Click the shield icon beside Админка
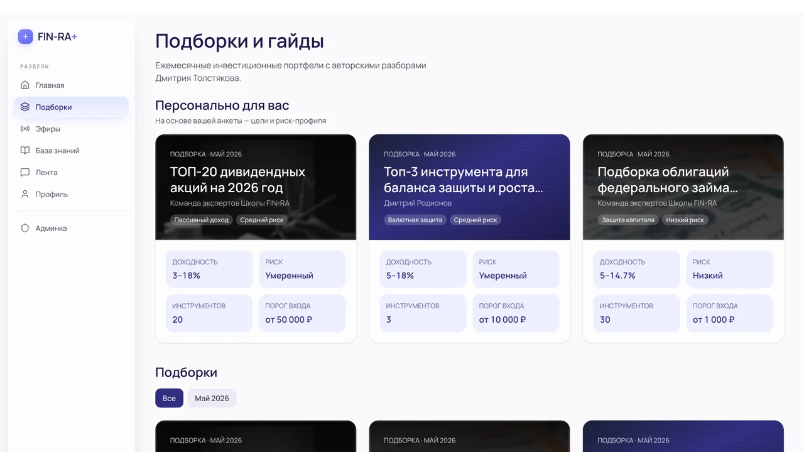The width and height of the screenshot is (804, 452). 25,229
